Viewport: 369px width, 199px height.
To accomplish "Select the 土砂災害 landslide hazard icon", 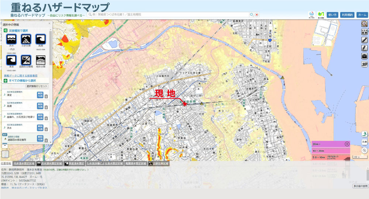I will click(26, 39).
